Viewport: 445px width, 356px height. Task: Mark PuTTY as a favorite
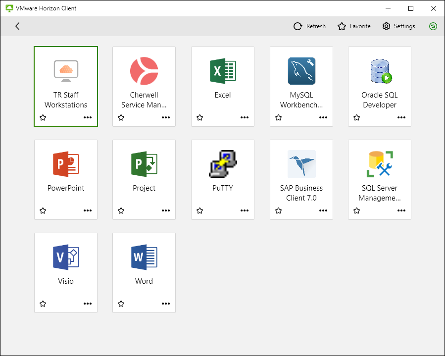(200, 210)
